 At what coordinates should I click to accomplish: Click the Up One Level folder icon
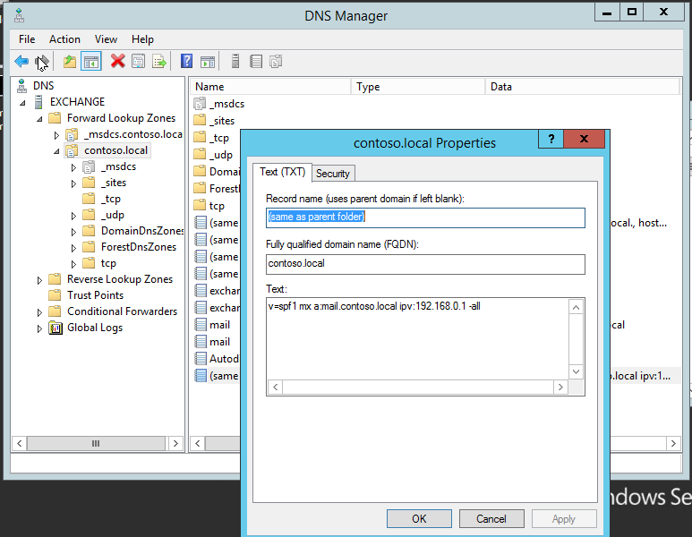coord(70,62)
